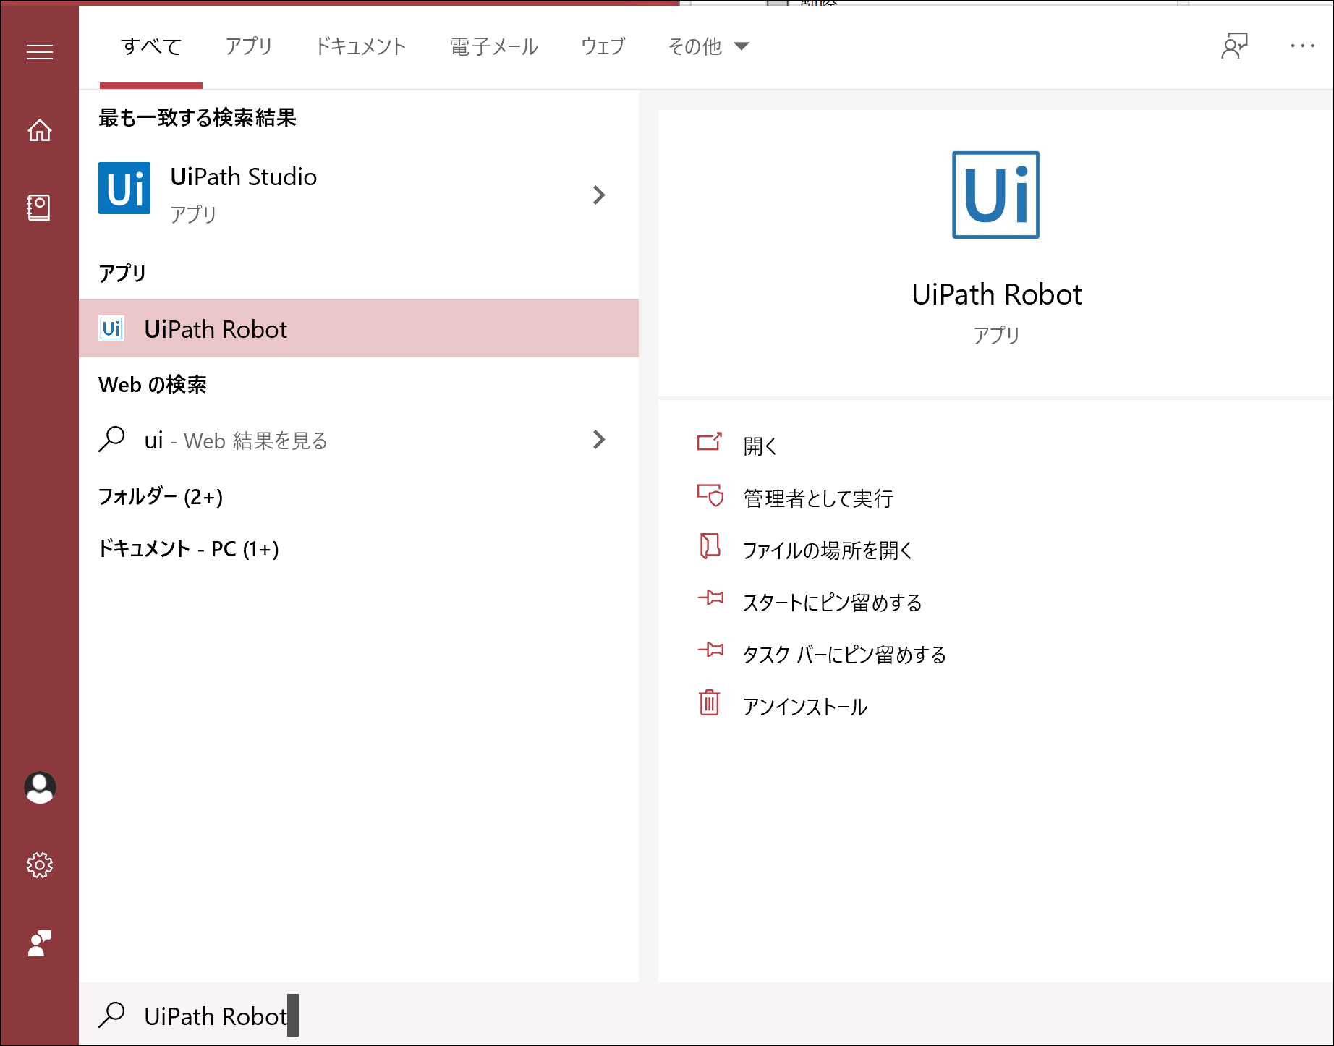
Task: Click the run-as-administrator shield icon
Action: coord(710,496)
